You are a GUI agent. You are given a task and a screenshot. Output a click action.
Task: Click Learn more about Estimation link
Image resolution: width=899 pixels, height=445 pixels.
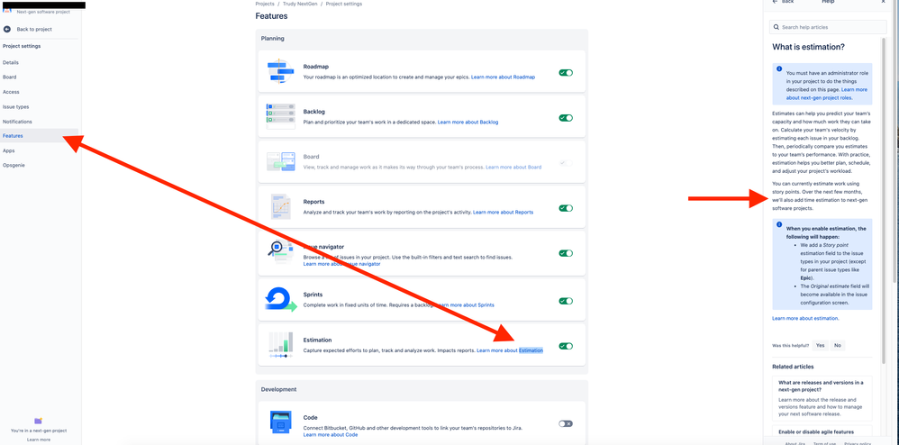coord(510,350)
